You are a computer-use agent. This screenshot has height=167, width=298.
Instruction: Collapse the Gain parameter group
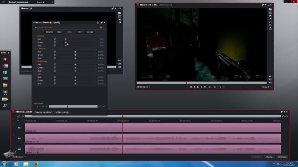(x=36, y=74)
